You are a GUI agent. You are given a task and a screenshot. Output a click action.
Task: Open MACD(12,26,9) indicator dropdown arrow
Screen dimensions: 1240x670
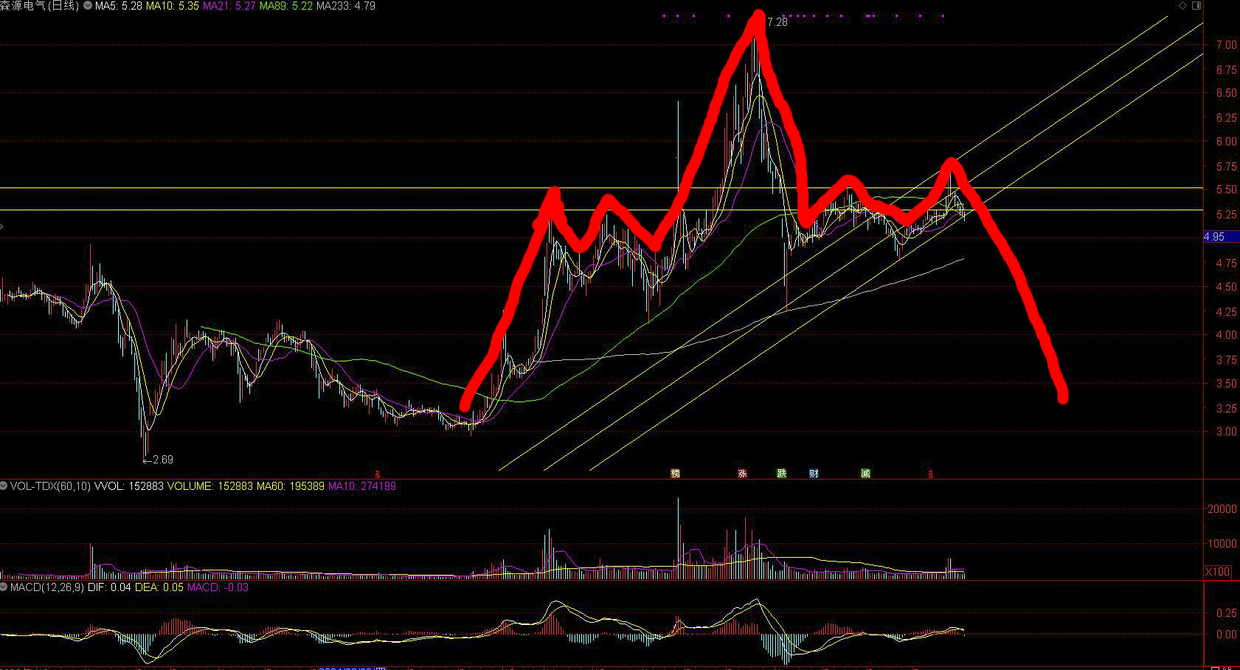point(4,587)
